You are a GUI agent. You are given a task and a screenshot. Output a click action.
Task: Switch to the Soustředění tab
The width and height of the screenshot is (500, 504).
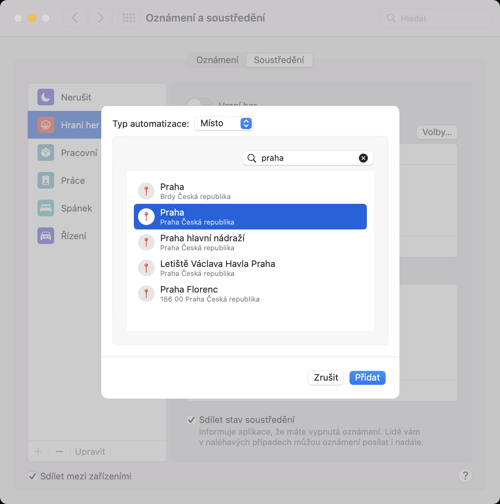pyautogui.click(x=279, y=60)
